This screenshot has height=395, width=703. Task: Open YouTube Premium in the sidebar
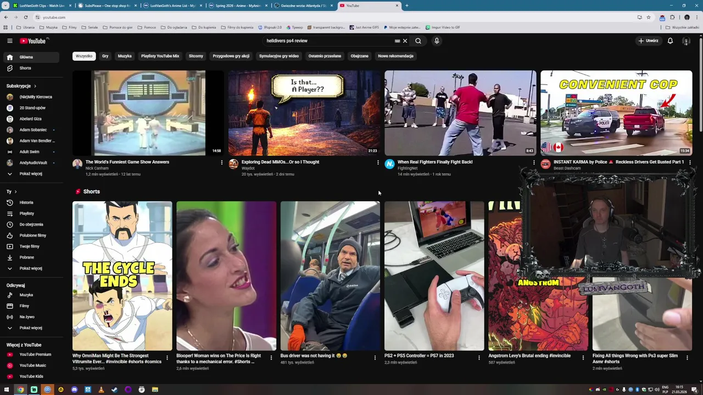32,354
